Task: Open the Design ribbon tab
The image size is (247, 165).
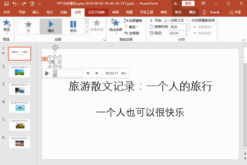Action: coord(50,12)
